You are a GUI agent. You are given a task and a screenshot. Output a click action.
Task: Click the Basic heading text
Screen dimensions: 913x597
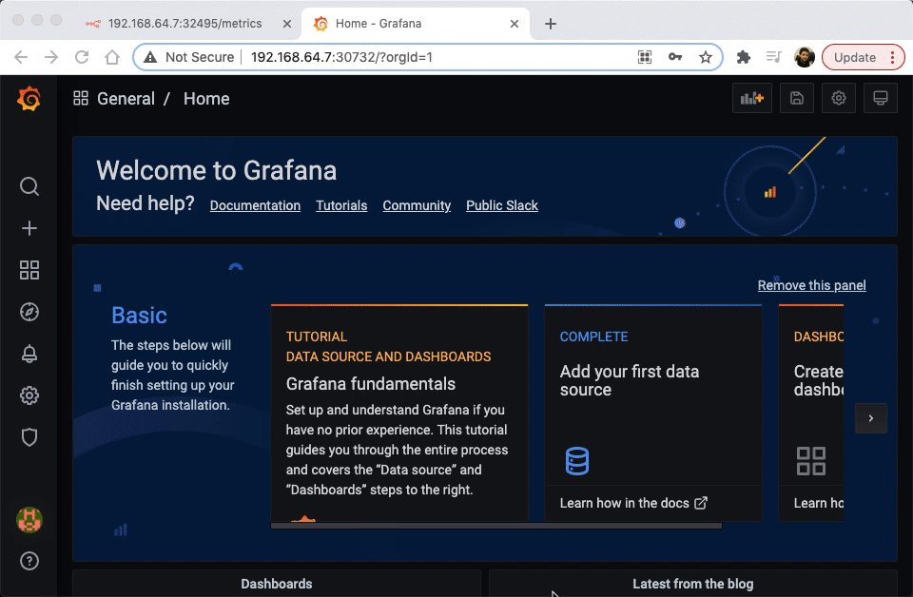(x=139, y=316)
